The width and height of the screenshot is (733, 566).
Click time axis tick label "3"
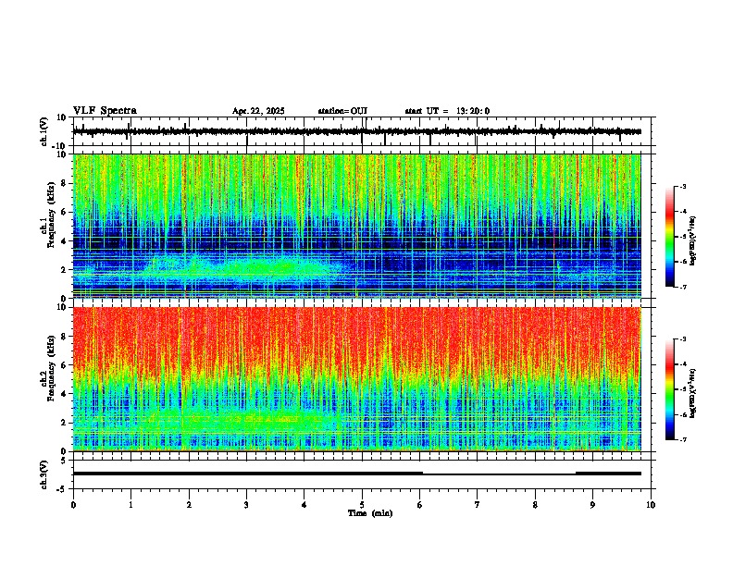[246, 505]
